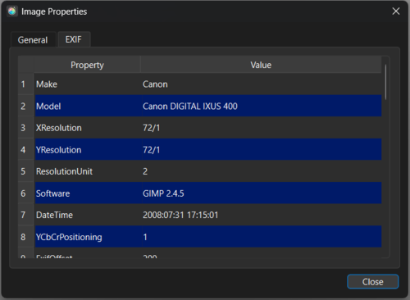This screenshot has height=300, width=410.
Task: Select the XResolution property cell
Action: [88, 128]
